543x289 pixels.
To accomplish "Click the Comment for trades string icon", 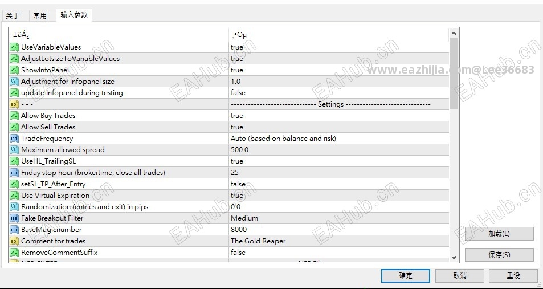I will click(x=14, y=241).
